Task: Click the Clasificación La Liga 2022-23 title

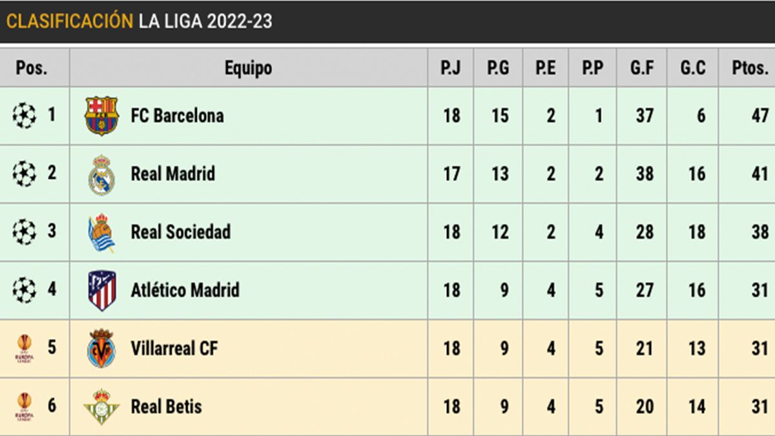Action: coord(139,21)
